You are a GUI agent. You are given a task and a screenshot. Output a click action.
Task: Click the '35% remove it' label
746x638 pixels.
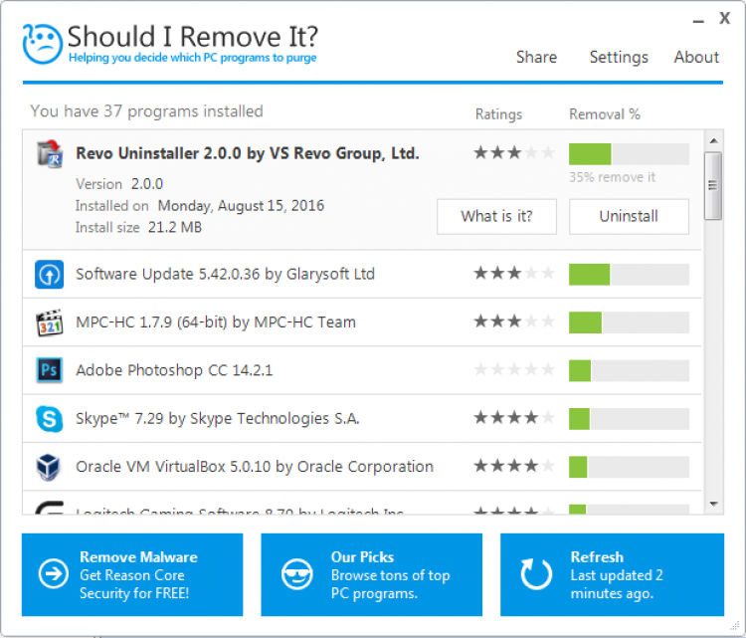click(612, 177)
